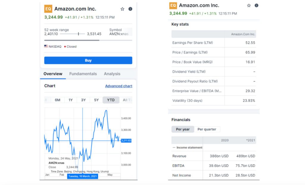Open the Advanced chart link
Viewport: 305px width, 185px height.
(119, 86)
